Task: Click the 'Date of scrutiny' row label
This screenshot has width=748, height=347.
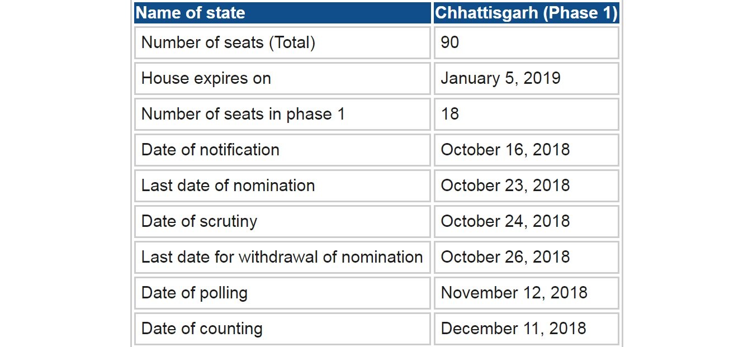Action: pos(282,221)
